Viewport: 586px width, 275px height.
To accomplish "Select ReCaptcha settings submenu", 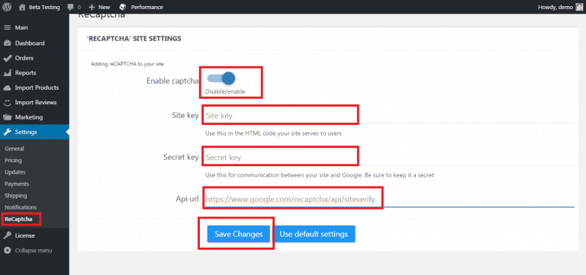I will coord(18,219).
